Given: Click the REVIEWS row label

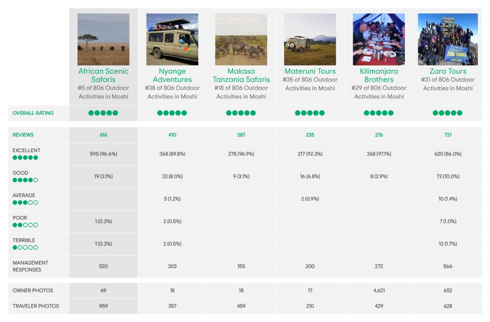Looking at the screenshot, I should [23, 135].
